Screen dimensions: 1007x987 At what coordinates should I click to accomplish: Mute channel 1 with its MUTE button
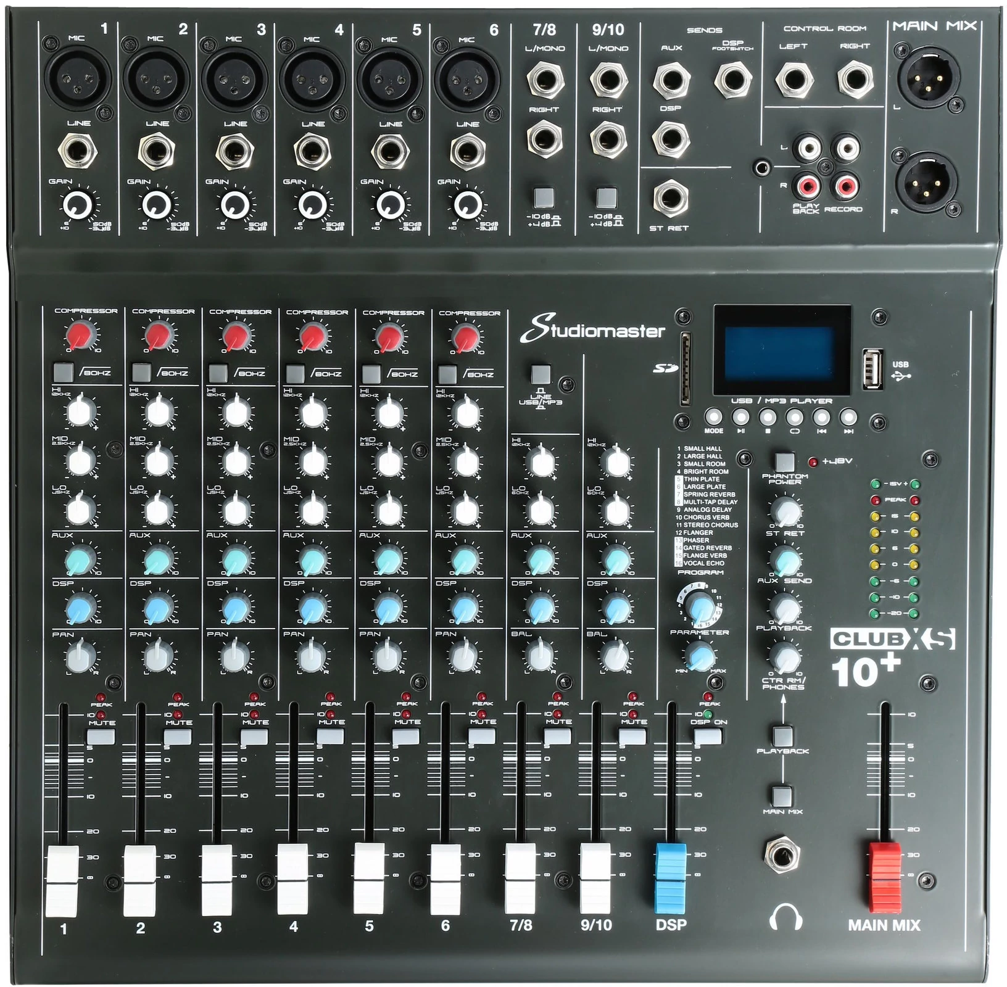pos(101,737)
